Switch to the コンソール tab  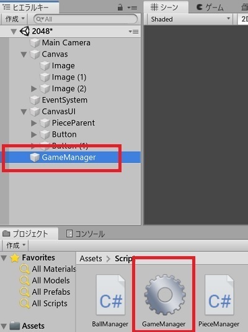coord(85,234)
